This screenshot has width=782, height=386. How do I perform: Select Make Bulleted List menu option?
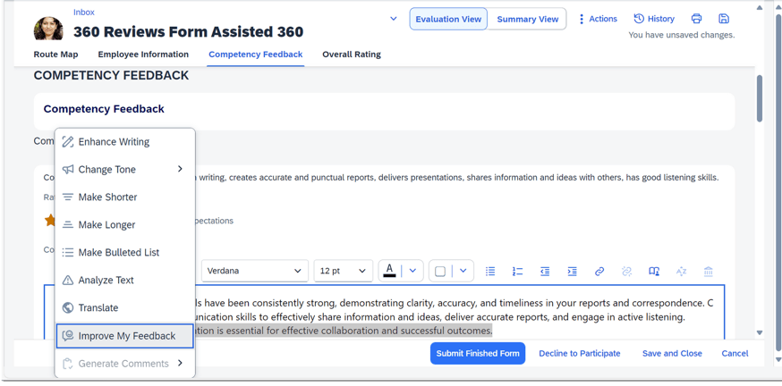(x=118, y=253)
